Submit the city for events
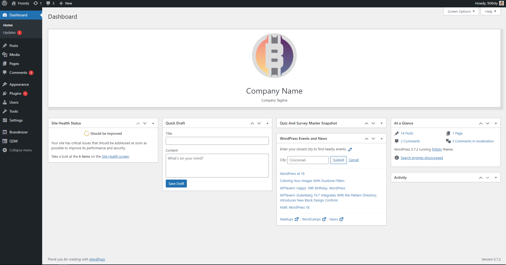Image resolution: width=506 pixels, height=265 pixels. tap(338, 160)
